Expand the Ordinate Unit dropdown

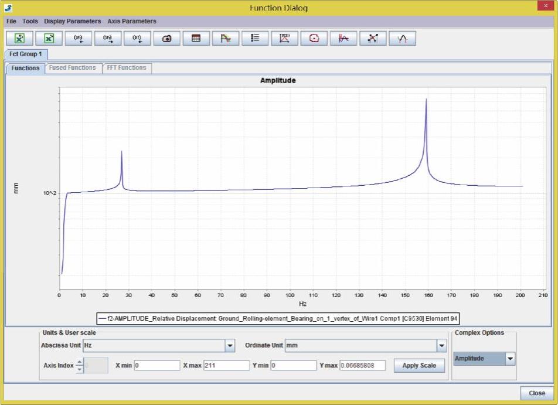pos(441,346)
